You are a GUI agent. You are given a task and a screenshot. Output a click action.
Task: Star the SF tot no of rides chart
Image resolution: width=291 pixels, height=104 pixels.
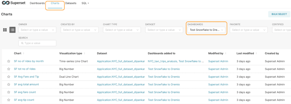tap(9, 69)
